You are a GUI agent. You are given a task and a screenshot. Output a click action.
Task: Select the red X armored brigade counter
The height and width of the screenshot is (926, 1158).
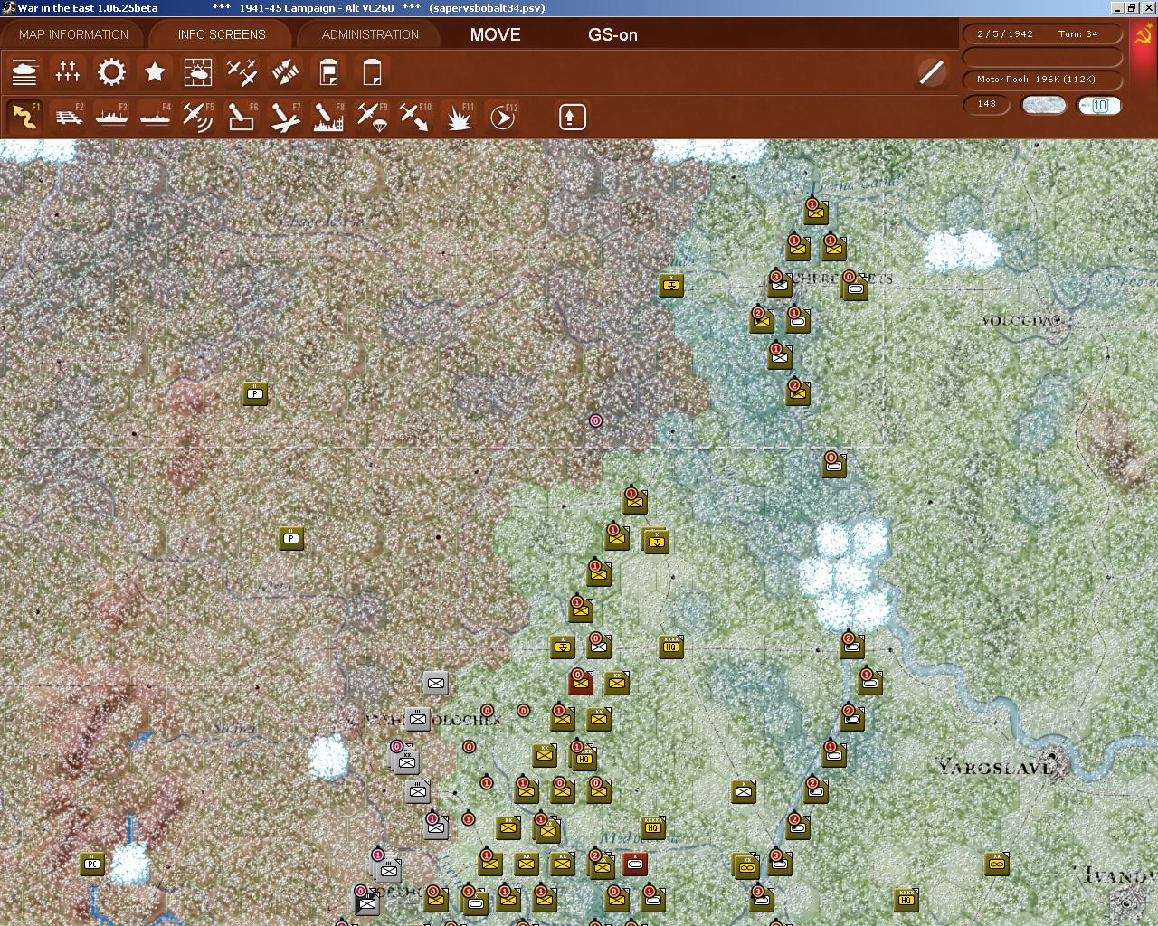[635, 864]
